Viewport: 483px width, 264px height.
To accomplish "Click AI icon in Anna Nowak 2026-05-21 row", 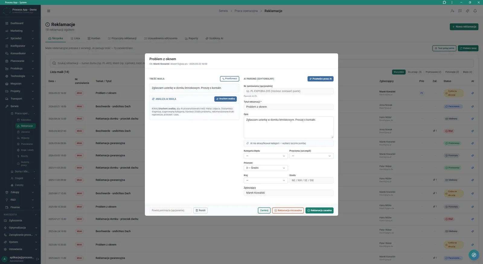I will [472, 107].
